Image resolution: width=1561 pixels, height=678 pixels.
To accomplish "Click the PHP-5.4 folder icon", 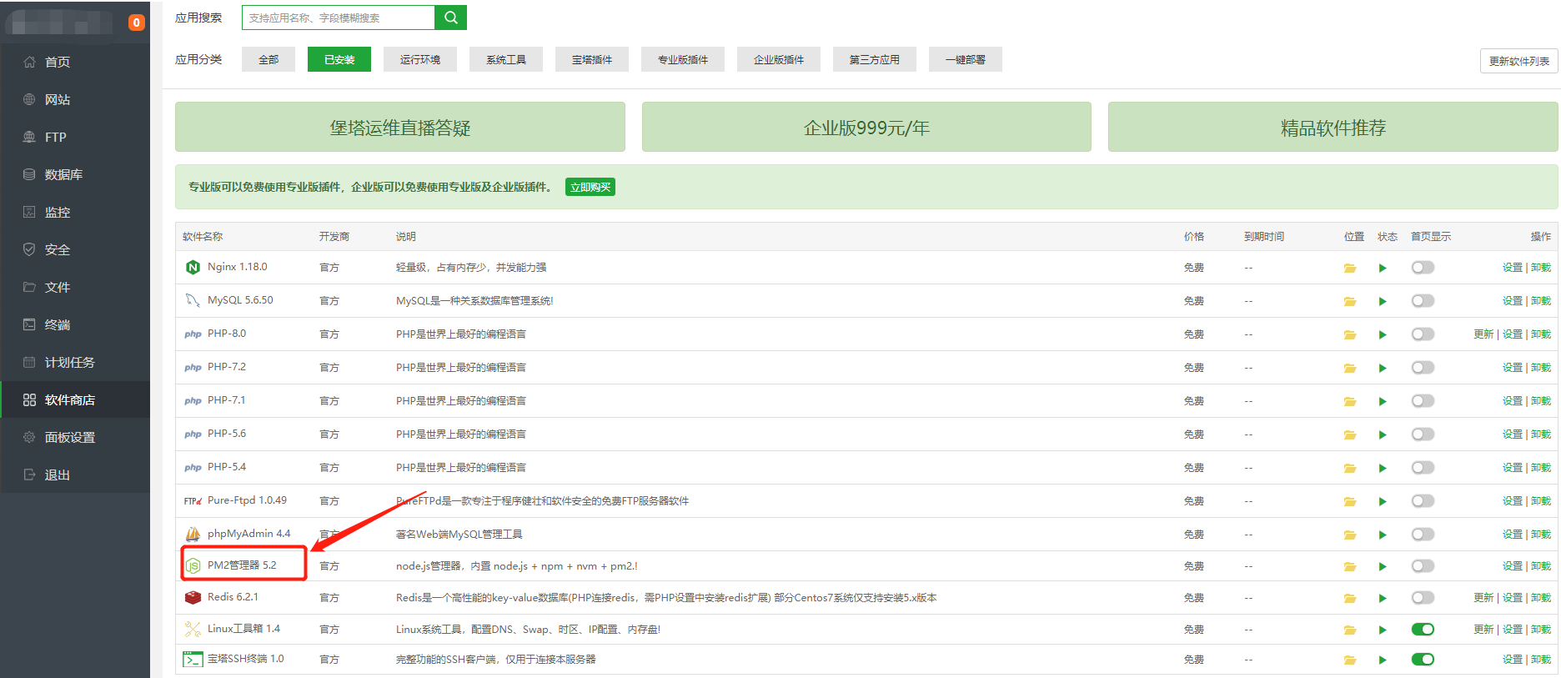I will 1349,468.
